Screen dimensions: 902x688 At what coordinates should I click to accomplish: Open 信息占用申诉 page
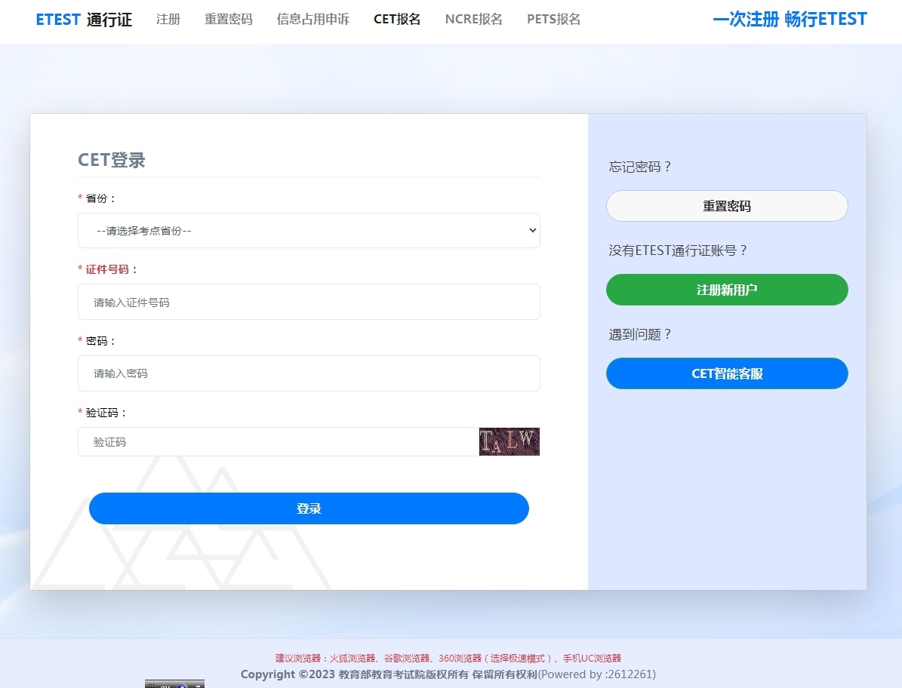[x=312, y=20]
